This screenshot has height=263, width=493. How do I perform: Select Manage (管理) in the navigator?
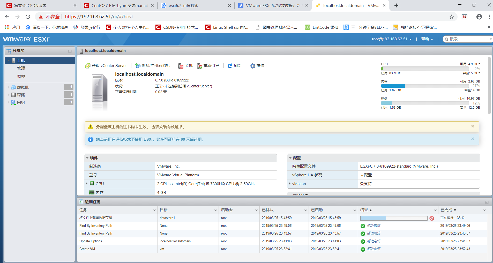tap(21, 68)
